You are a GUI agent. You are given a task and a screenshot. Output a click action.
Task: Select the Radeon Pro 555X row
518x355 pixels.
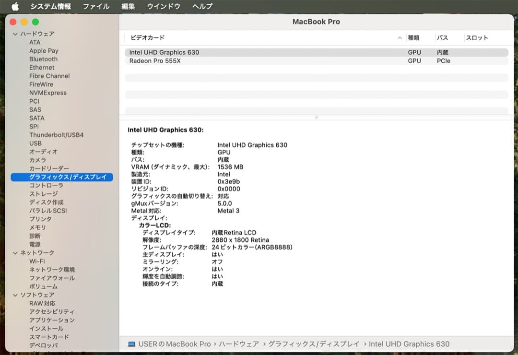coord(316,61)
